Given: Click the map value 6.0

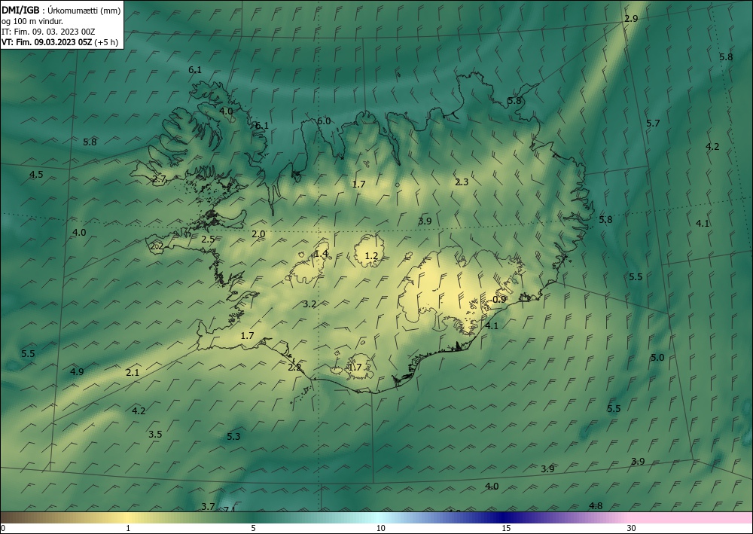Looking at the screenshot, I should (324, 121).
